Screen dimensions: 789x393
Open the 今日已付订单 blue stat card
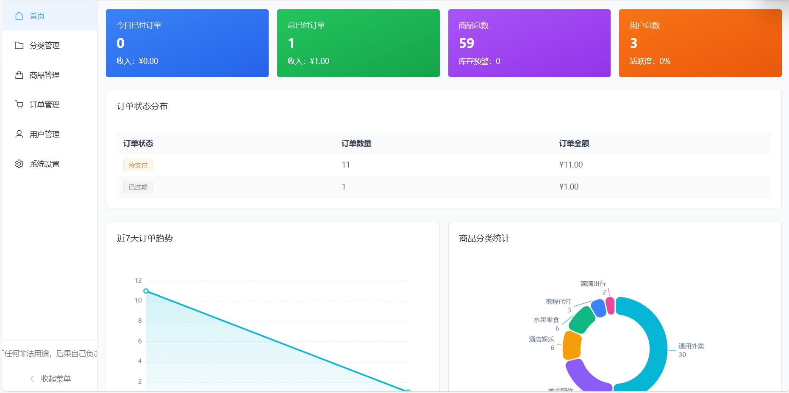(x=187, y=43)
